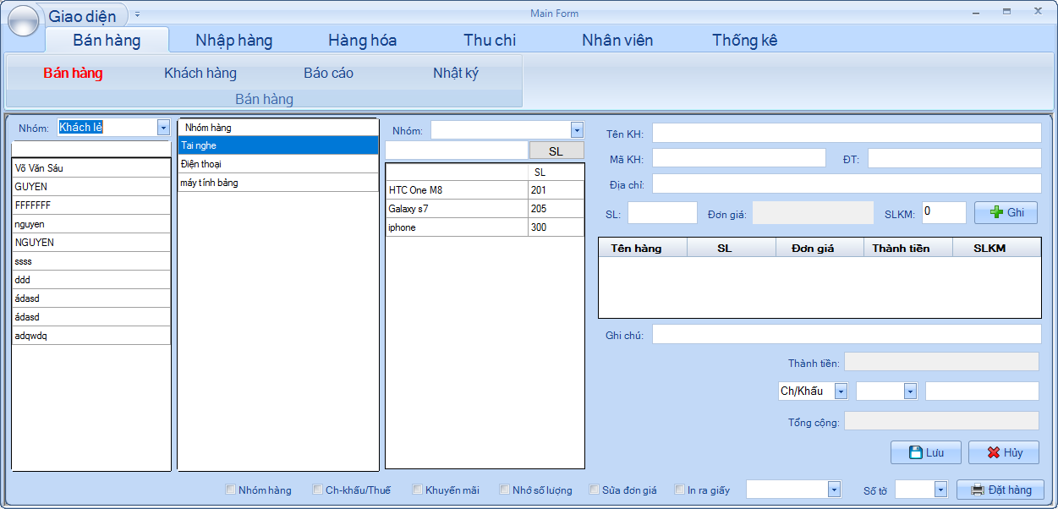The width and height of the screenshot is (1058, 509).
Task: Click the quantity cell 201
Action: (556, 190)
